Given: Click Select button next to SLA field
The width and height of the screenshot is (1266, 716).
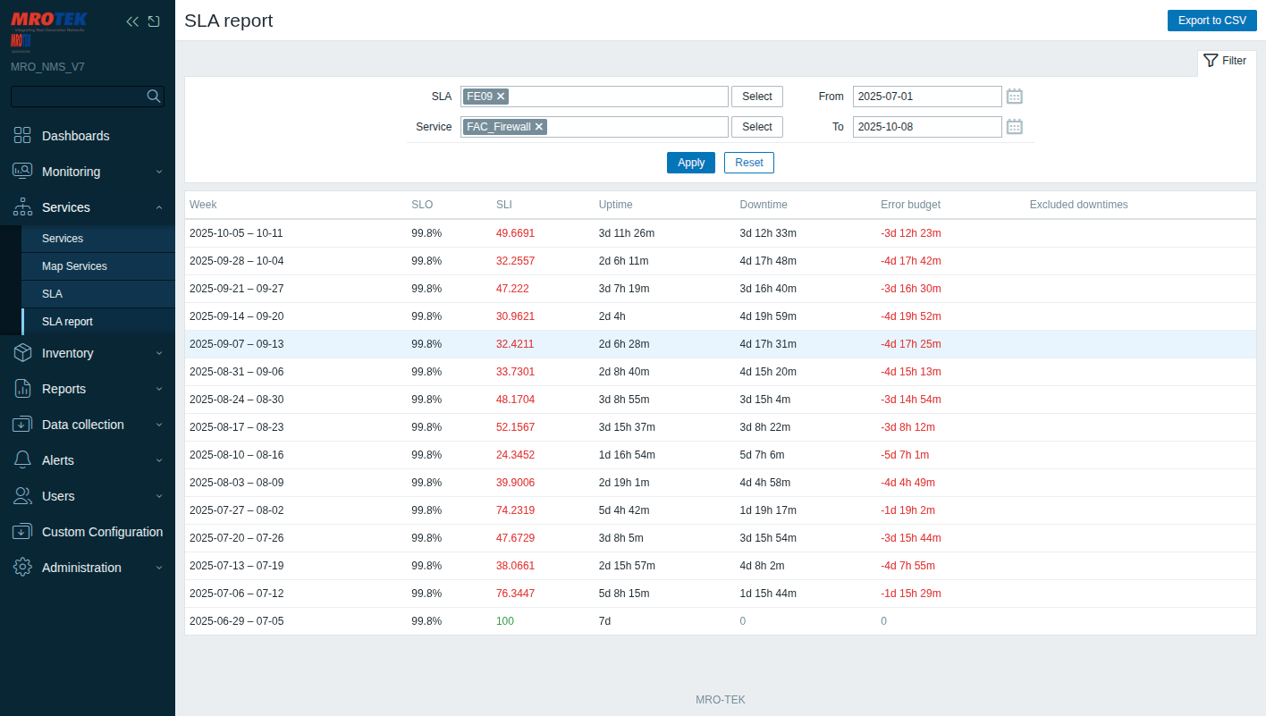Looking at the screenshot, I should [x=757, y=97].
